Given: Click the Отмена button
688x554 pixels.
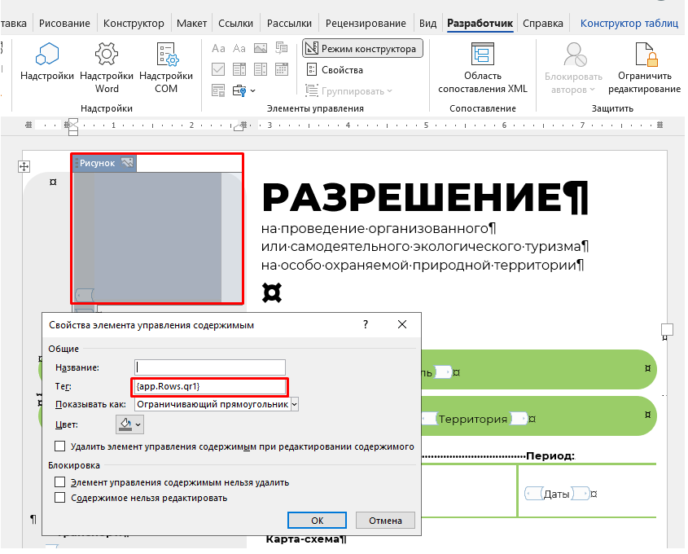Looking at the screenshot, I should tap(385, 521).
